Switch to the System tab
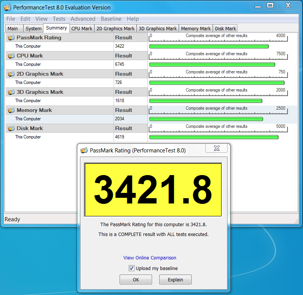 [x=34, y=28]
